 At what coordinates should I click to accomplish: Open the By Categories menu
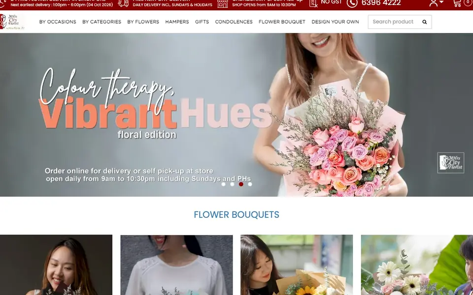pos(101,22)
